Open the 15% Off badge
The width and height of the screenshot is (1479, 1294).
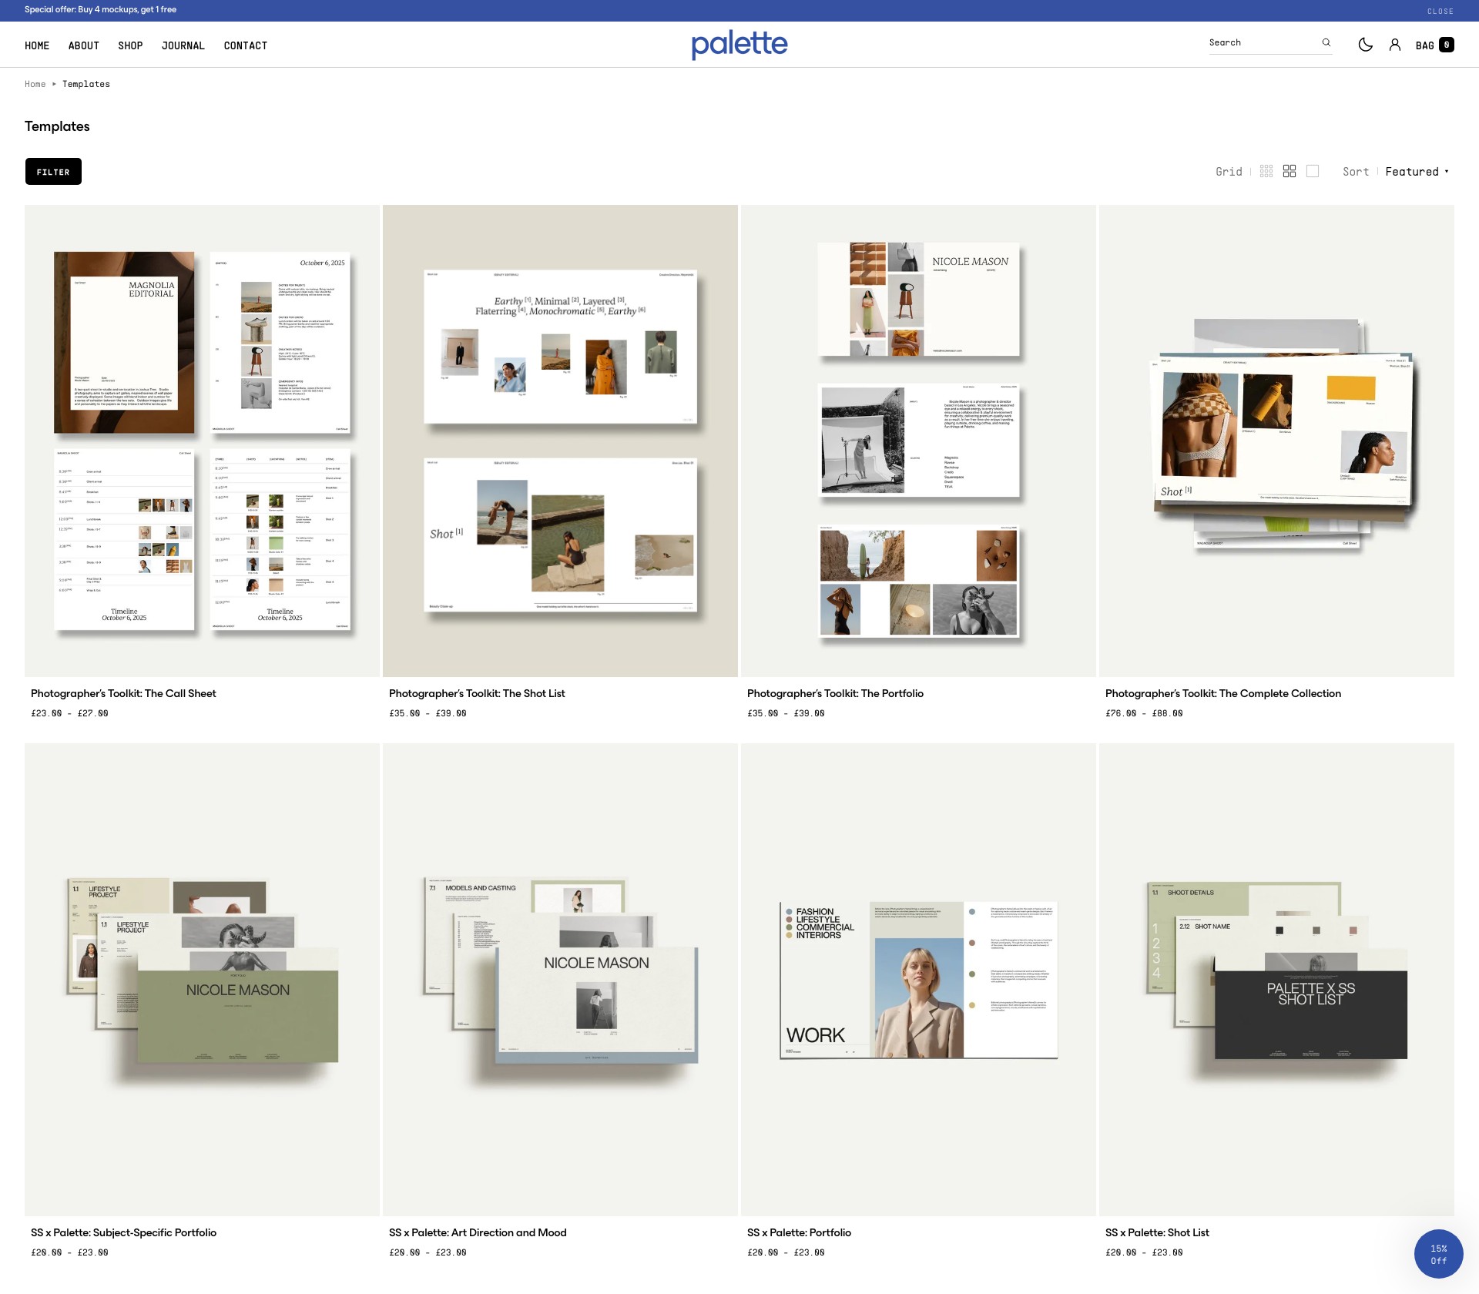[x=1438, y=1254]
